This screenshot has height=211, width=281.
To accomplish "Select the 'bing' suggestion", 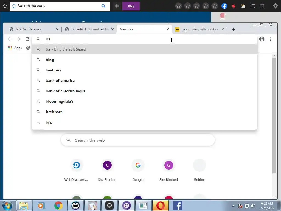I will pyautogui.click(x=144, y=60).
